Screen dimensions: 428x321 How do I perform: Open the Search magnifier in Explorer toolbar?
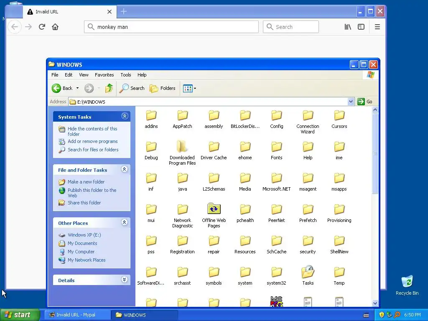[x=132, y=88]
